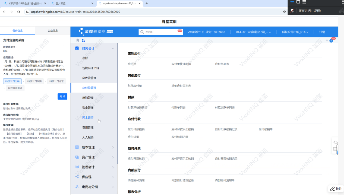Collapse the 财务会计 menu section
Screen dimensions: 344x195
113,48
